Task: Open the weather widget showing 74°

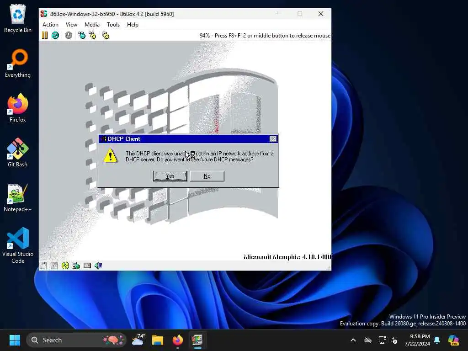Action: [x=138, y=340]
